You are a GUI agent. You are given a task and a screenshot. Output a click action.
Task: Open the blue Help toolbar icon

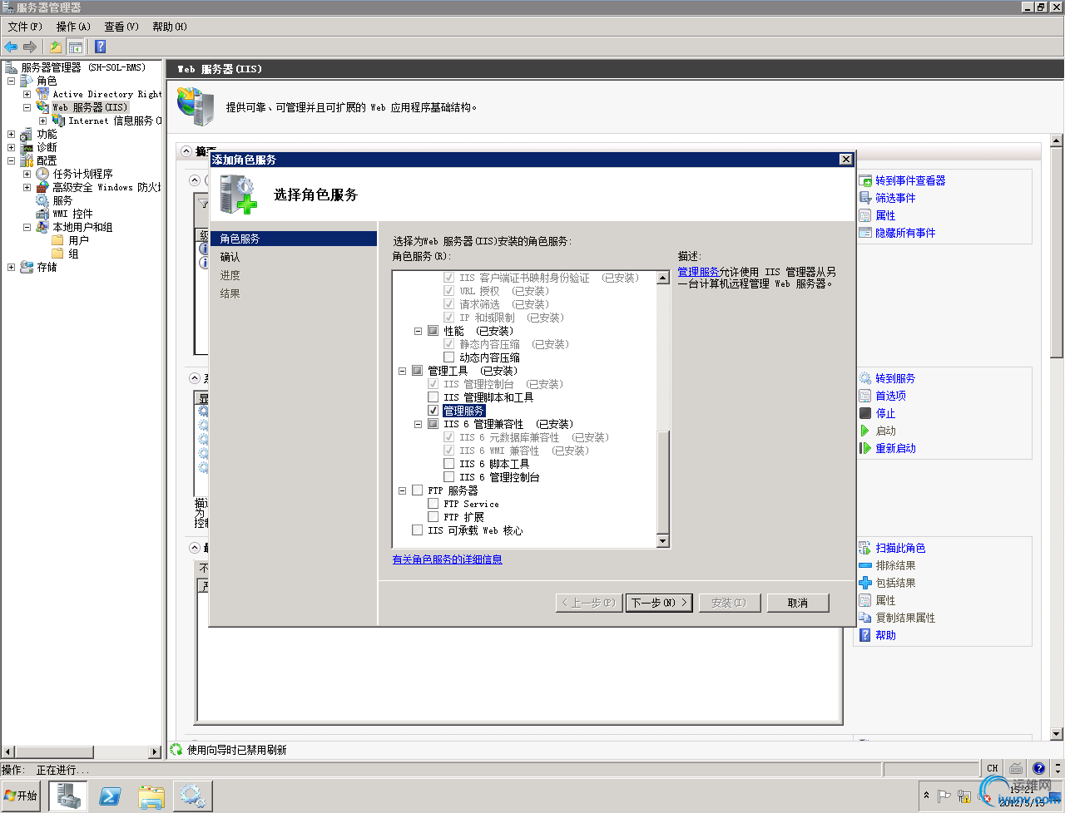[x=100, y=47]
